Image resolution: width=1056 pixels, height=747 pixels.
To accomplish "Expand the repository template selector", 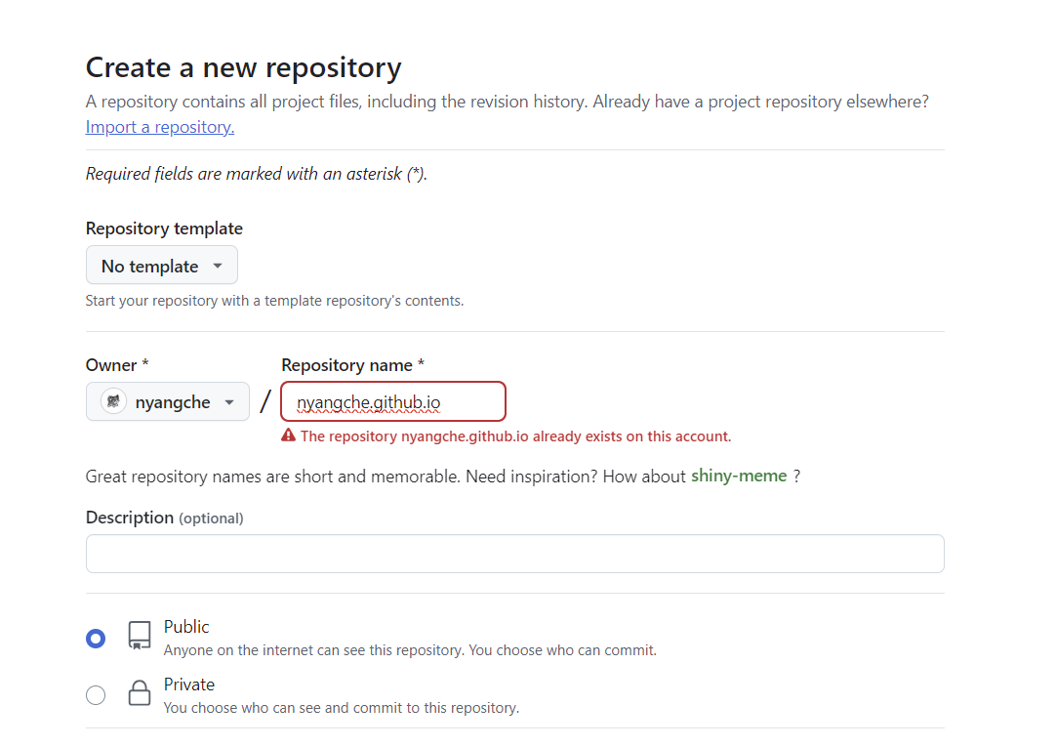I will [161, 265].
